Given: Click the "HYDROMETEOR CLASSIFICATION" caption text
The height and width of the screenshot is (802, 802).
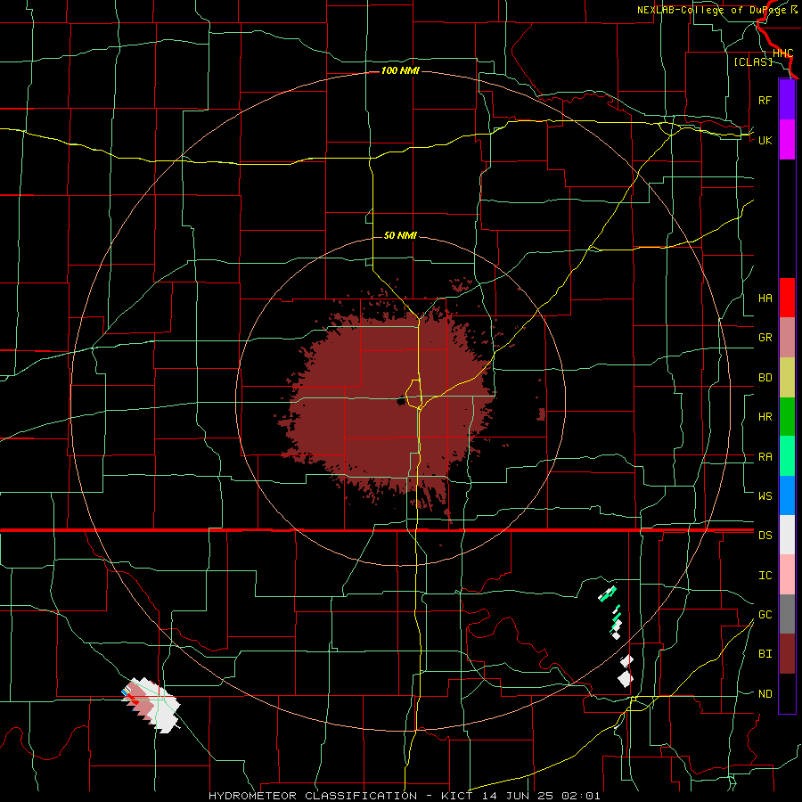Looking at the screenshot, I should [x=313, y=796].
